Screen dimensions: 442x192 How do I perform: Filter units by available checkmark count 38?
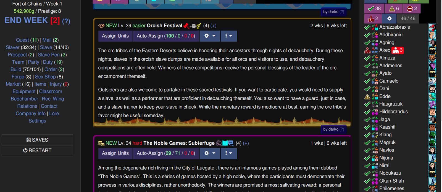[x=374, y=9]
